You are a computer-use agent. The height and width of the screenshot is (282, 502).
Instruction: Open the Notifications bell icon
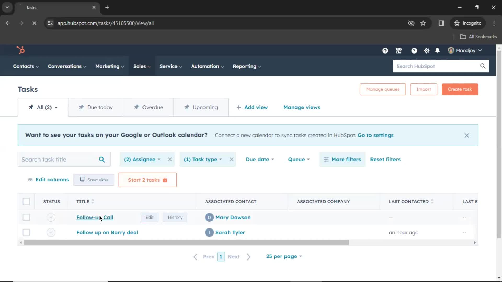coord(437,51)
